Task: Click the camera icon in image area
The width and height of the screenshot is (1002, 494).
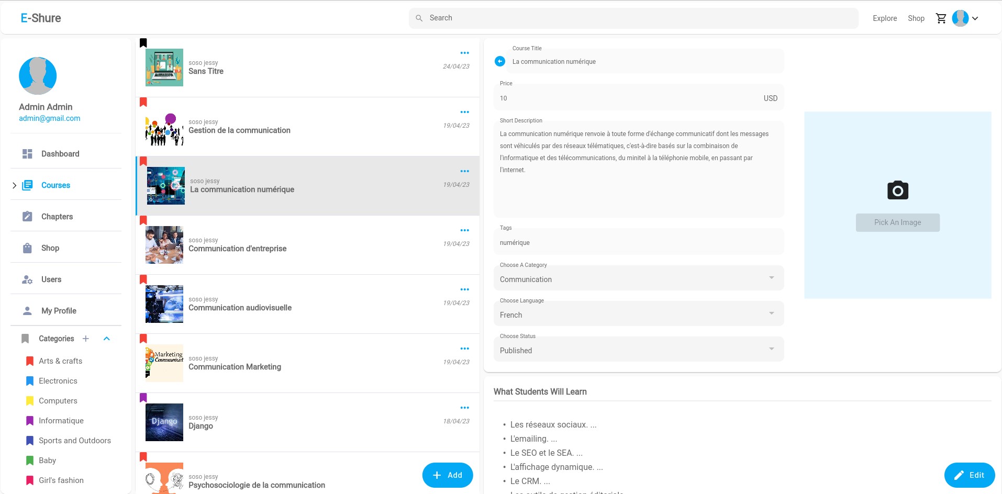Action: 897,190
